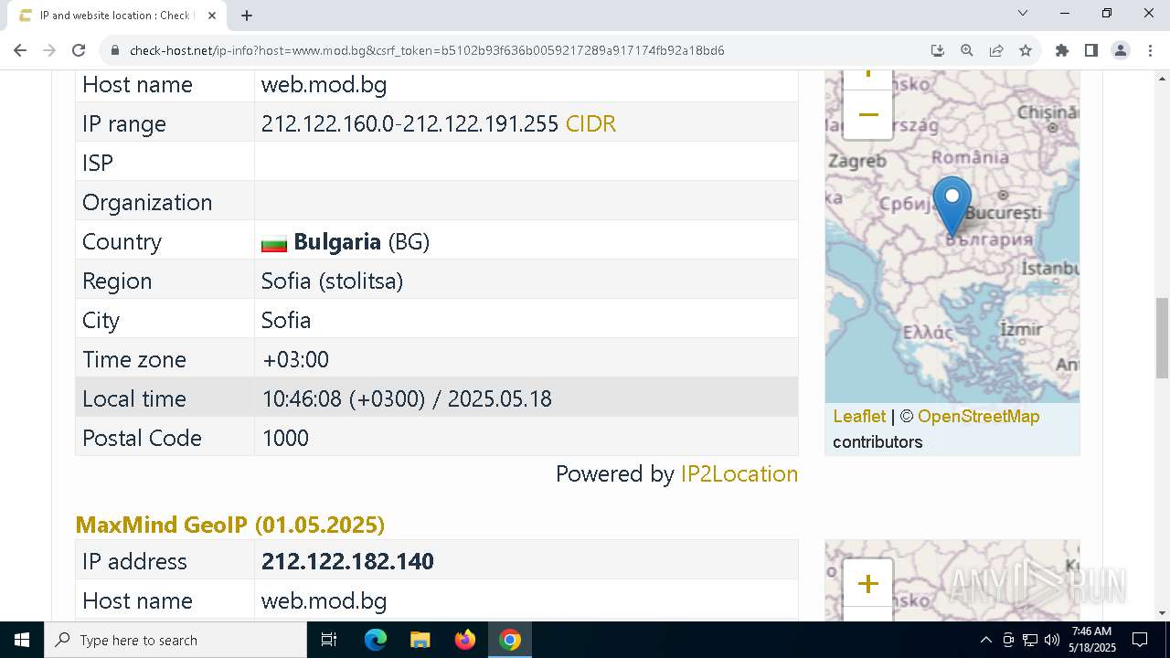Click the IP range 212.122.160.0-212.122.191.255 value
1170x658 pixels.
(409, 123)
